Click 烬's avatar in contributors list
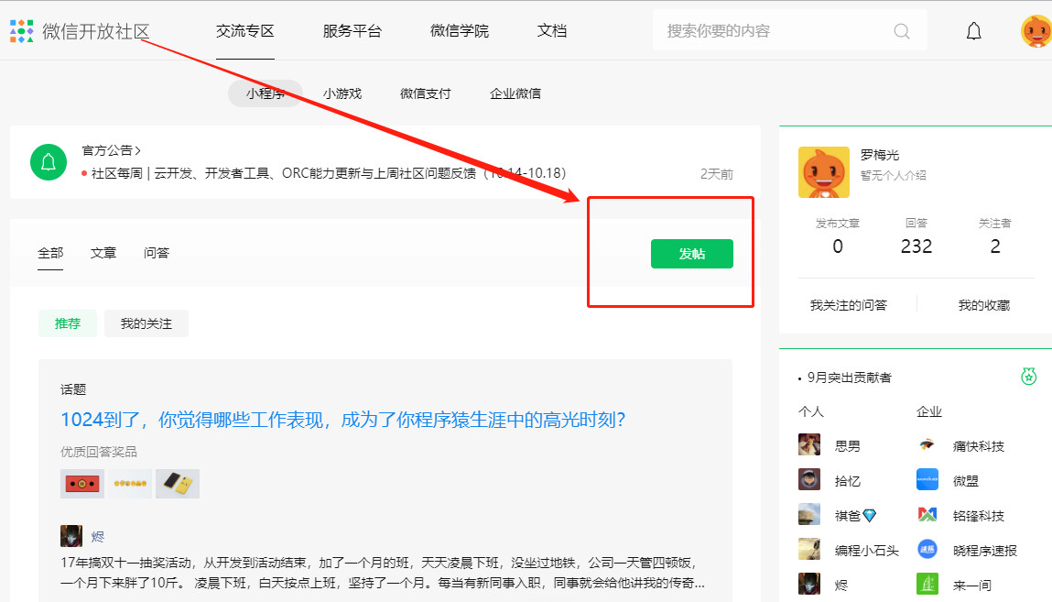Viewport: 1052px width, 602px height. pyautogui.click(x=809, y=584)
